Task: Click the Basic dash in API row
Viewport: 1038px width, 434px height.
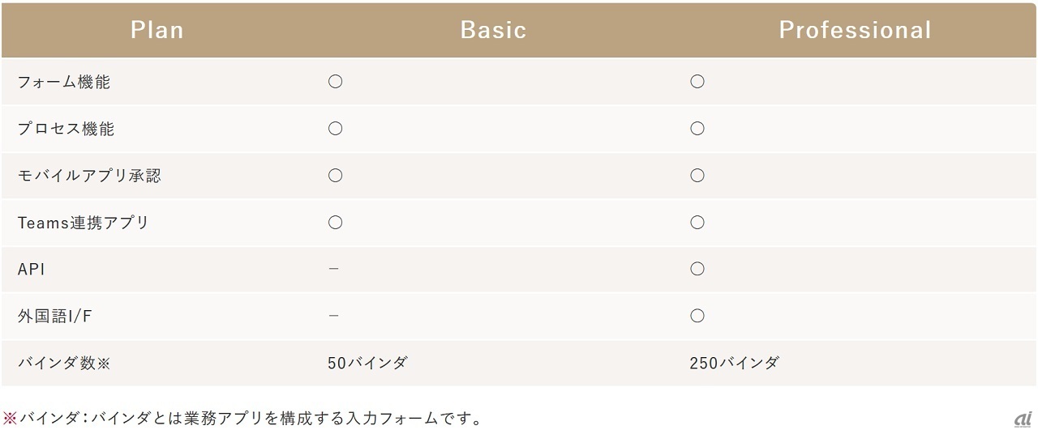Action: click(333, 269)
